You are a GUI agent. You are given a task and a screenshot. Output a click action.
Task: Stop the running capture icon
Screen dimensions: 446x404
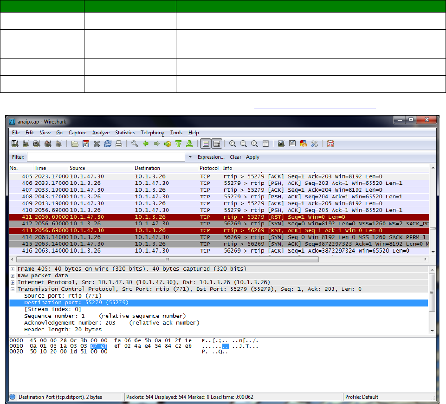pos(48,143)
